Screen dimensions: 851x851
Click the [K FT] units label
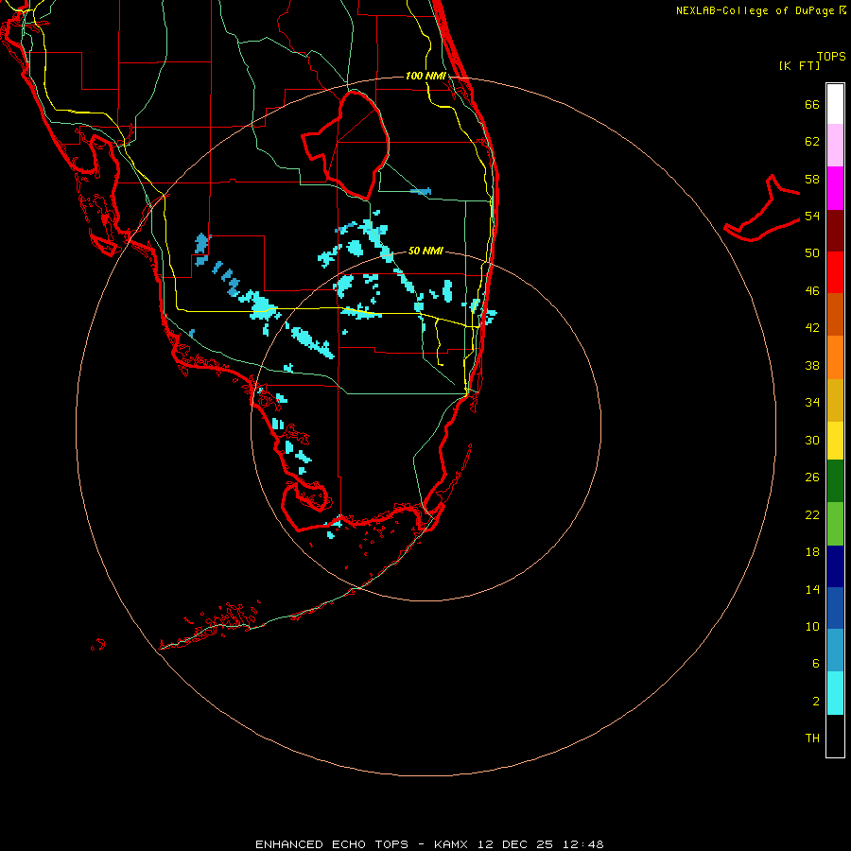click(799, 66)
